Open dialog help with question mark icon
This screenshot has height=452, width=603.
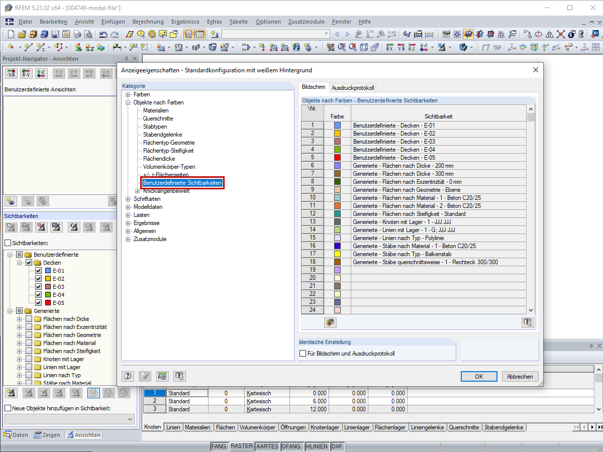(x=128, y=376)
